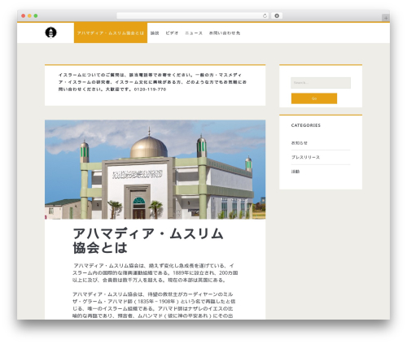Click the orange Go search button
The height and width of the screenshot is (344, 407).
314,98
